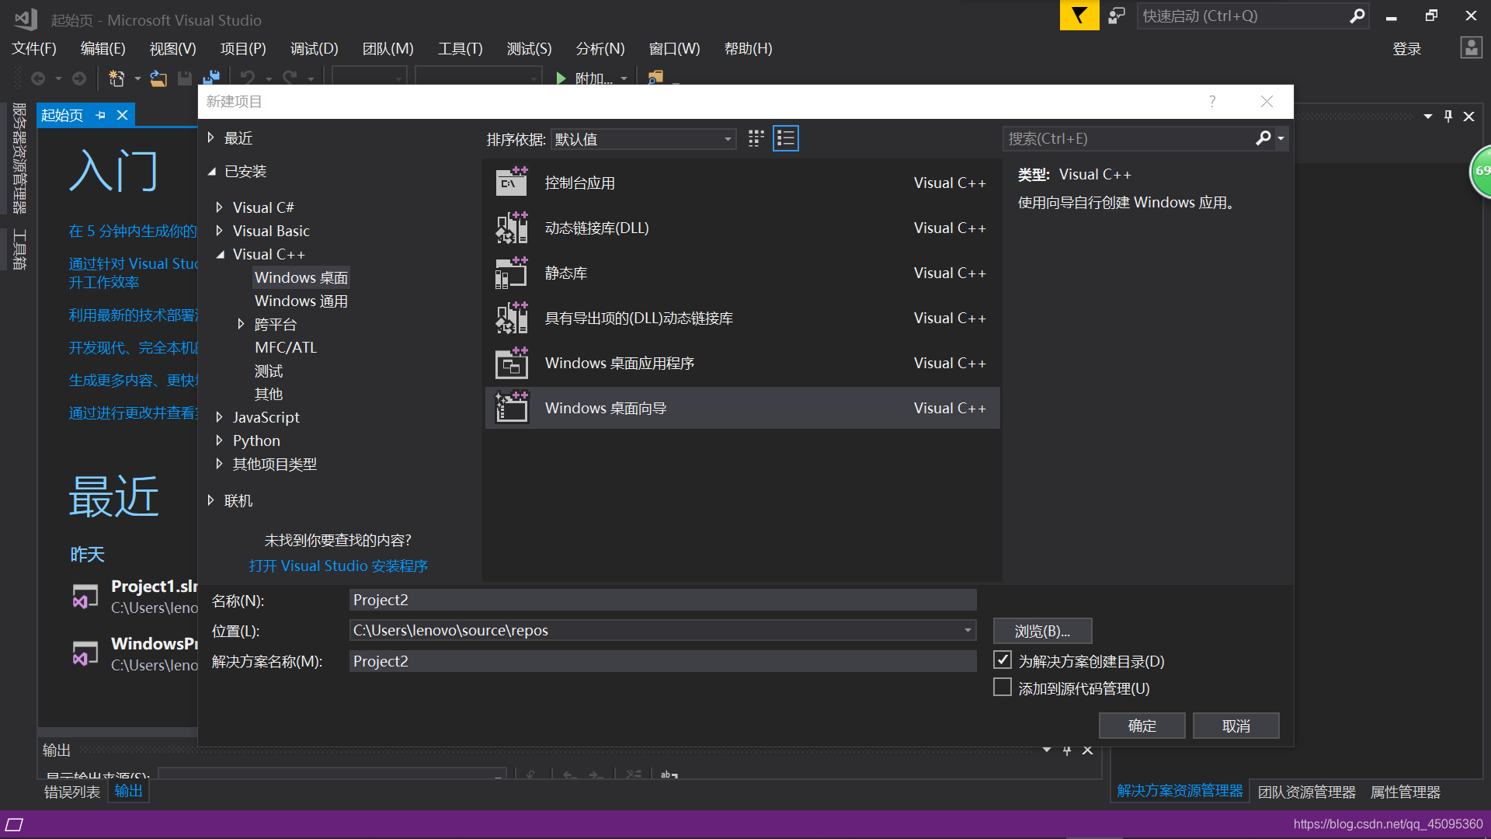This screenshot has height=839, width=1491.
Task: Click the 确定 button
Action: click(x=1142, y=726)
